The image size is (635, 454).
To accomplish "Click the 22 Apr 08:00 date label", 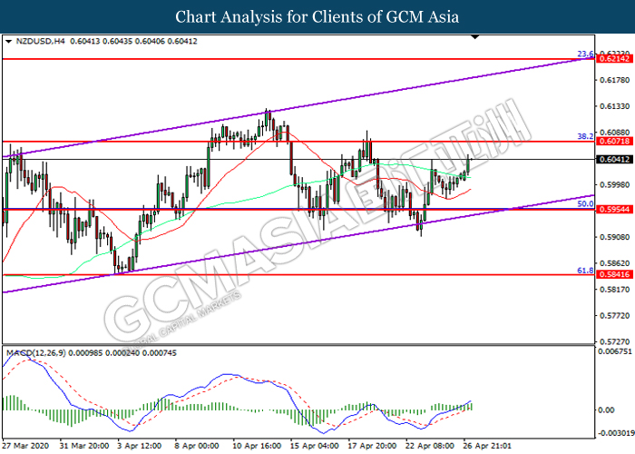I will click(430, 446).
